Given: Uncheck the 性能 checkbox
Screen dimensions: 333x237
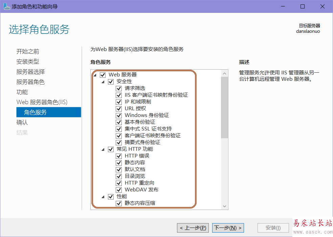Looking at the screenshot, I should (x=111, y=197).
